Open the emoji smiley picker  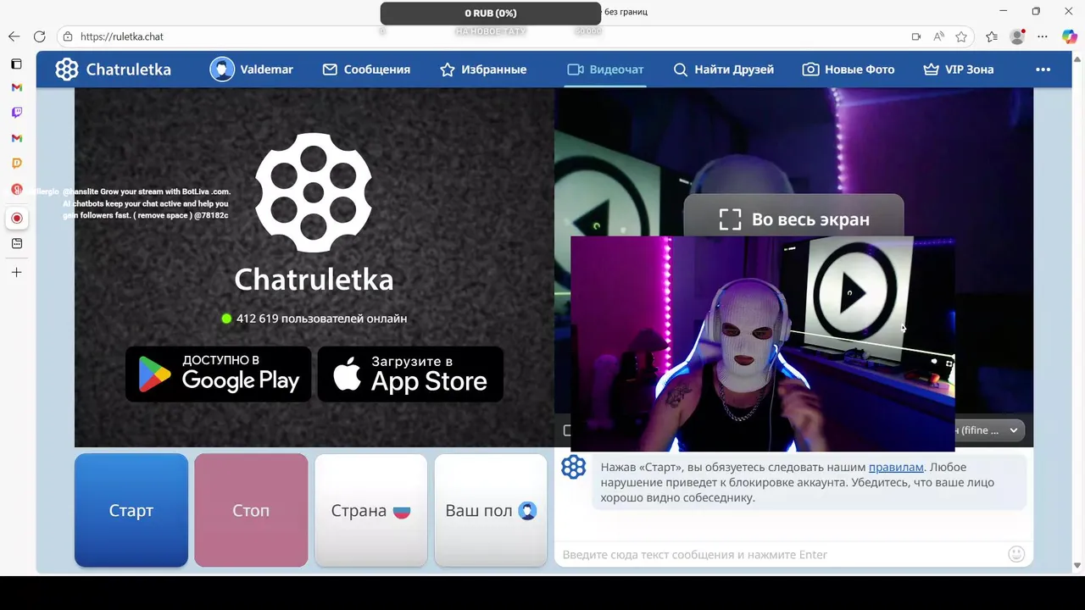[x=1016, y=554]
